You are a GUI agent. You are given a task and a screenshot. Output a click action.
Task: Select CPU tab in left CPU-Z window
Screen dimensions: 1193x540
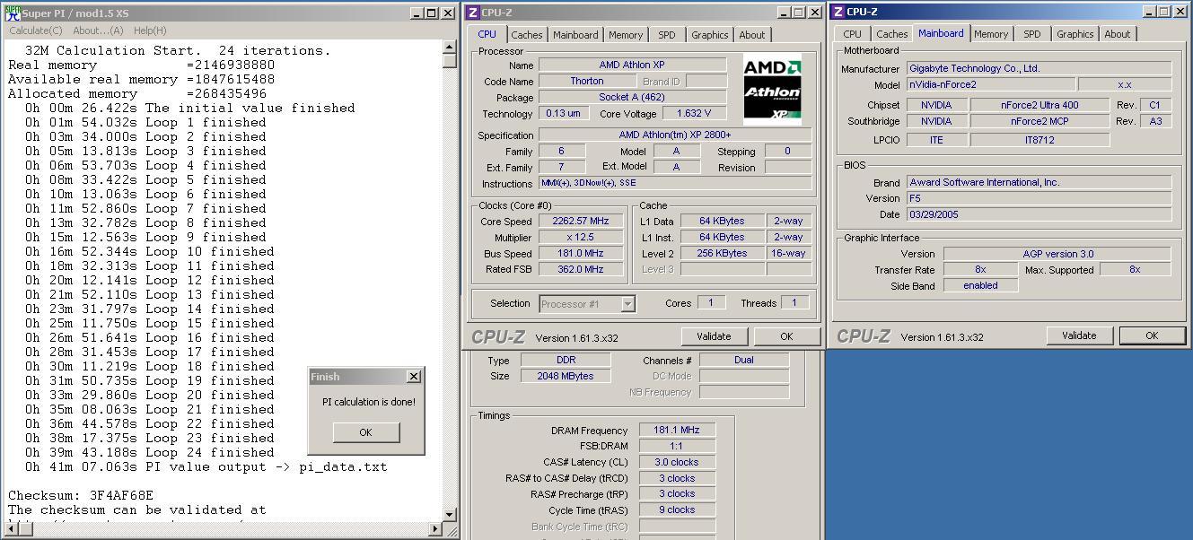tap(487, 34)
